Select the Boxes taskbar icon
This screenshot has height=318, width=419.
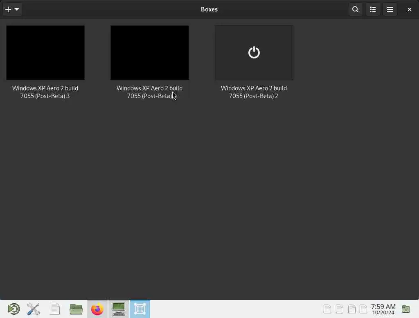pos(140,309)
